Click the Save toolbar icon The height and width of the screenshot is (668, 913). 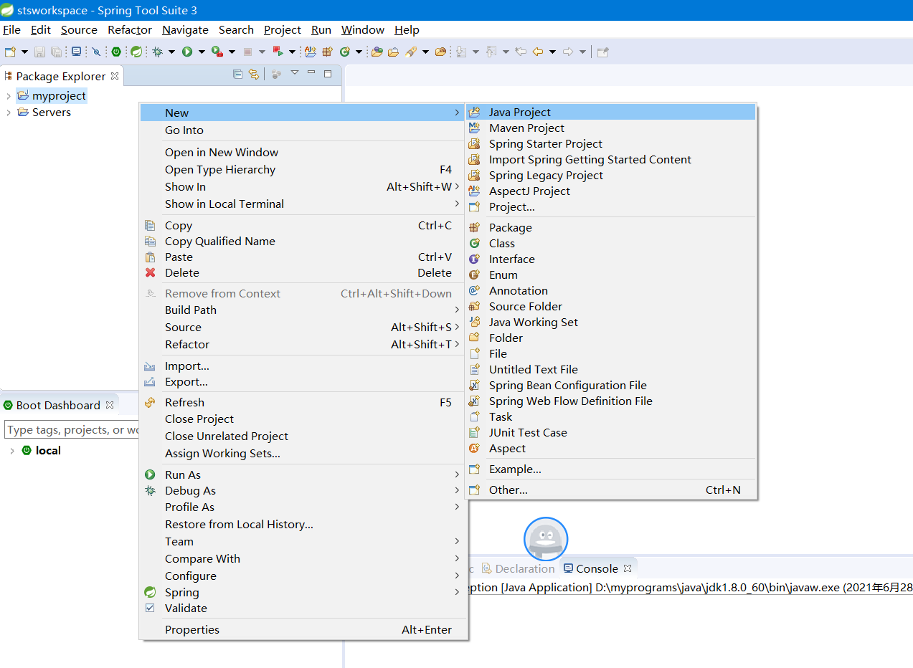click(39, 52)
